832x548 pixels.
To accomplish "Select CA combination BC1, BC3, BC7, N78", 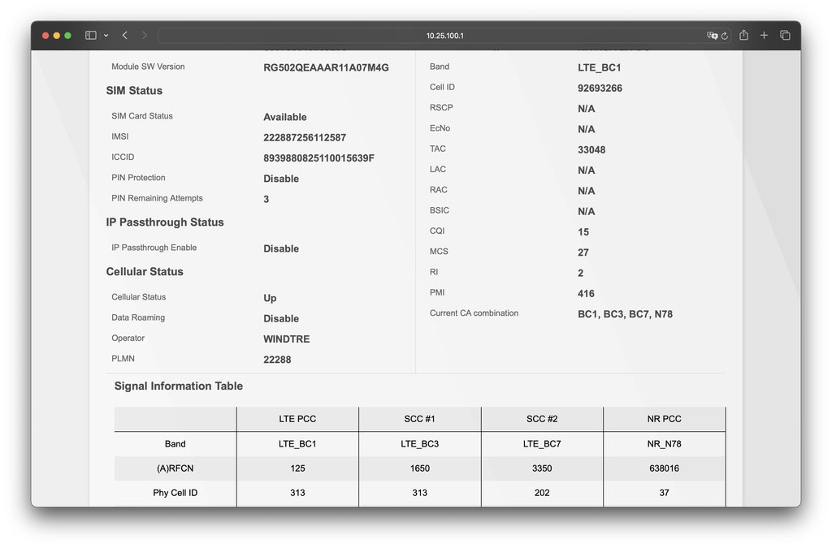I will coord(625,314).
